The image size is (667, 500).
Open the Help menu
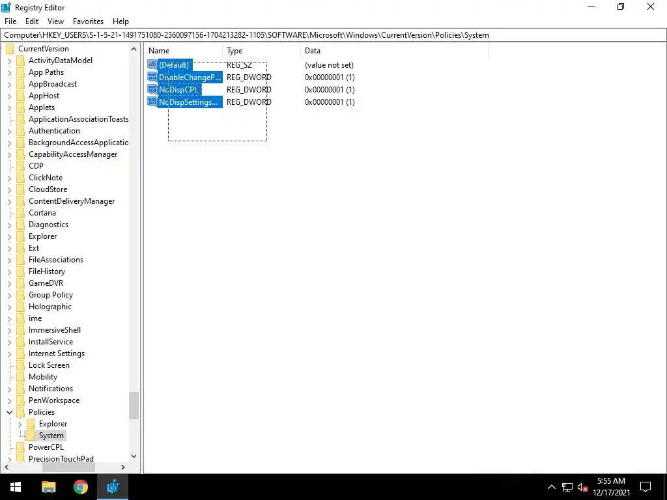pos(121,21)
